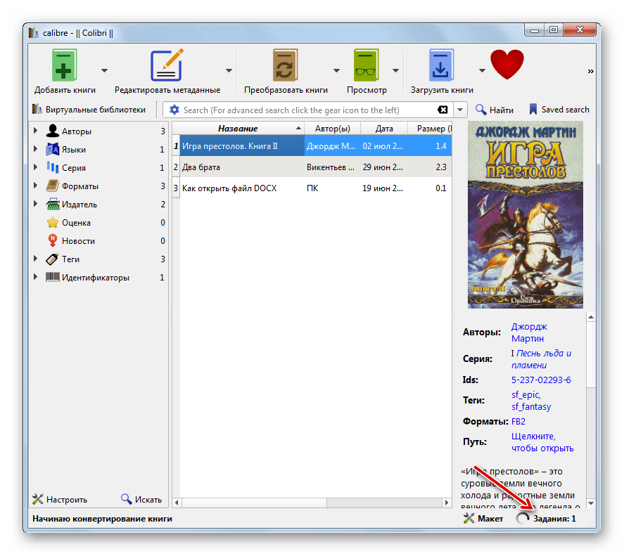This screenshot has height=556, width=624.
Task: Click the book list horizontal scrollbar
Action: [x=254, y=503]
